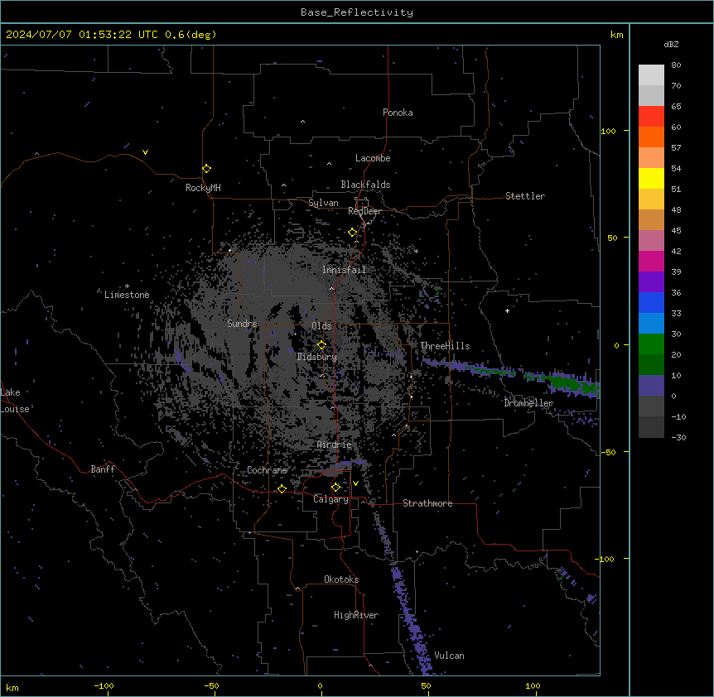
Task: Click the ThreeHills label
Action: [445, 346]
